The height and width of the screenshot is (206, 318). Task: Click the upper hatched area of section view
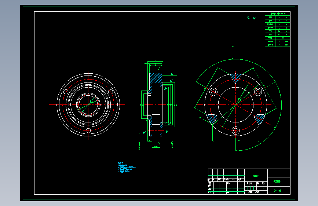[156, 78]
